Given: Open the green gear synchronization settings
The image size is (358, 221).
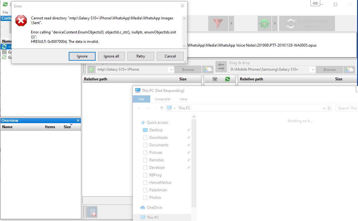Looking at the screenshot, I should coord(264,23).
